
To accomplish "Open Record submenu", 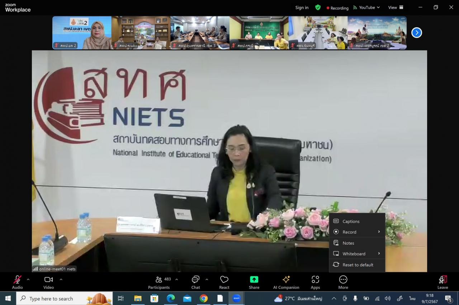I will [x=357, y=232].
